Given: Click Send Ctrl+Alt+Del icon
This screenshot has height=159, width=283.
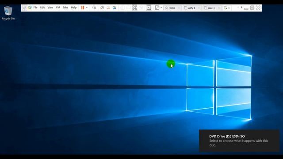Looking at the screenshot, I should (x=94, y=8).
